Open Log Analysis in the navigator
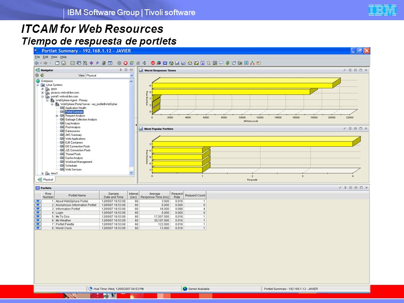 click(x=72, y=123)
